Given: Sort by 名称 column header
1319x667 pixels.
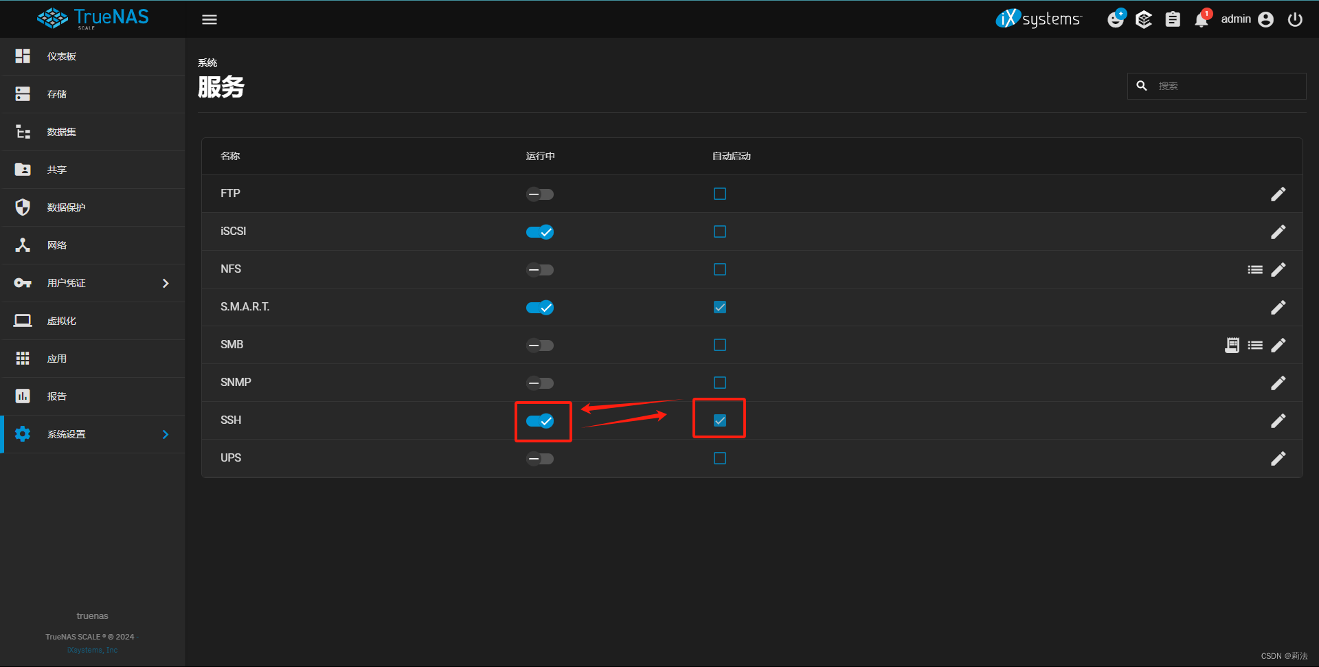Looking at the screenshot, I should (x=230, y=156).
